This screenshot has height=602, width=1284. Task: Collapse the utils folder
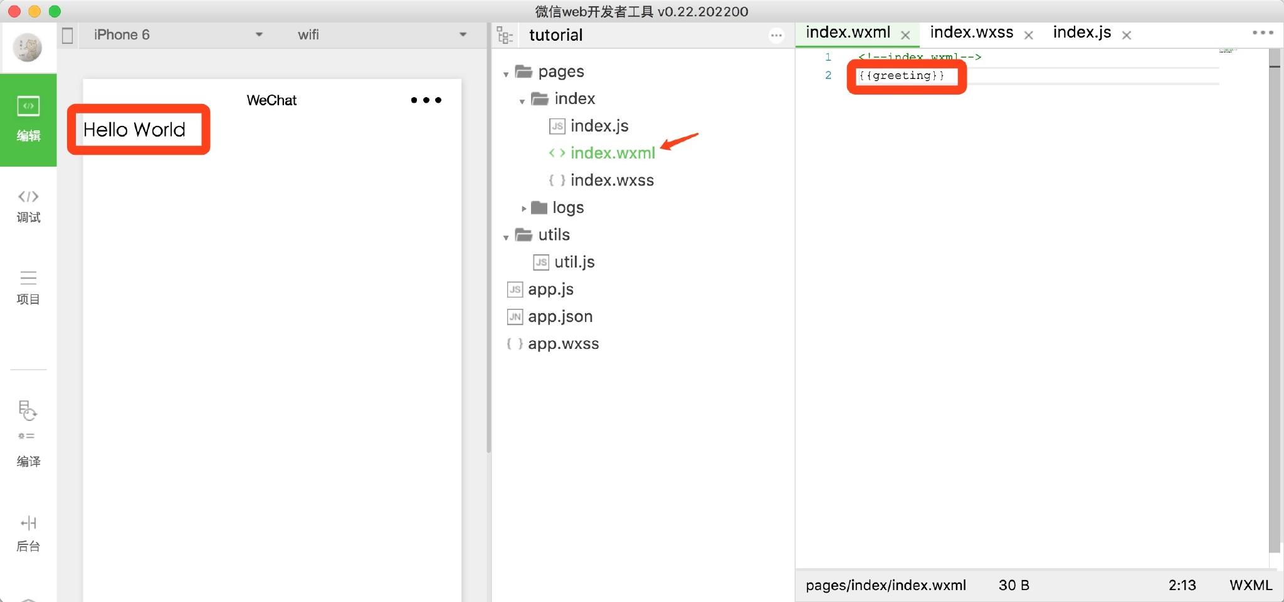click(x=506, y=237)
